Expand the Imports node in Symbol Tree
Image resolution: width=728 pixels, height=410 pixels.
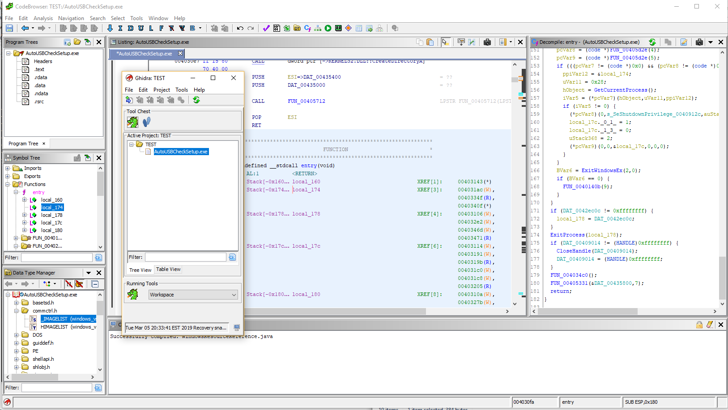coord(8,168)
